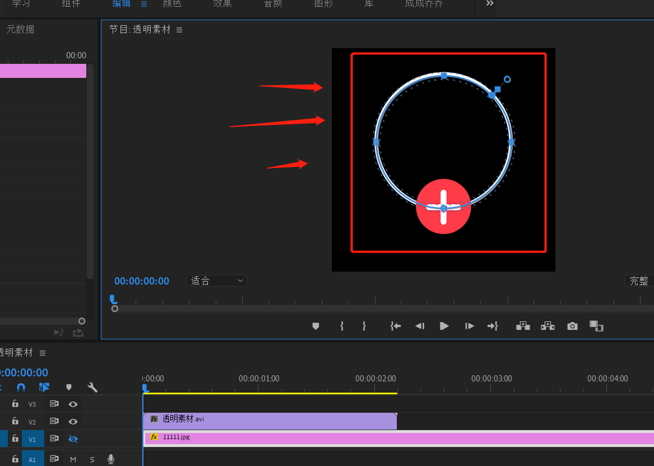654x466 pixels.
Task: Toggle sync lock on track V1
Action: click(54, 439)
